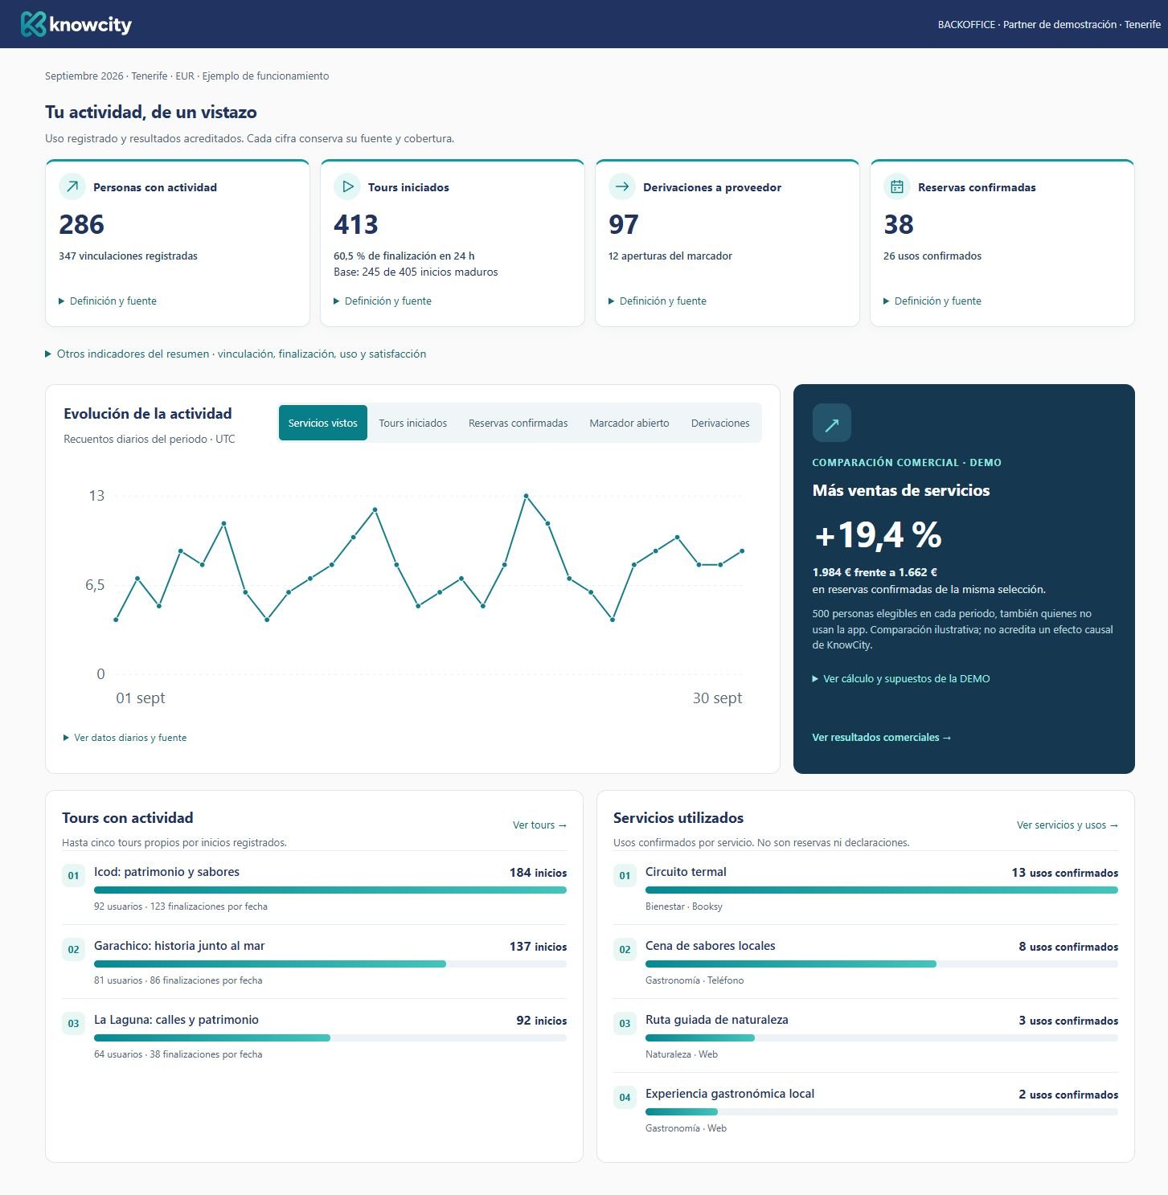Follow the Ver tours link

(x=539, y=825)
